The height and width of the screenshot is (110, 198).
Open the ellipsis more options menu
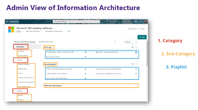click(x=110, y=42)
